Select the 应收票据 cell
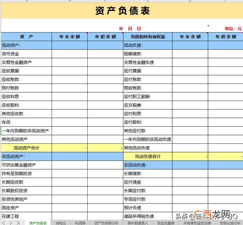Screen dimensions: 243x225 (x=26, y=71)
